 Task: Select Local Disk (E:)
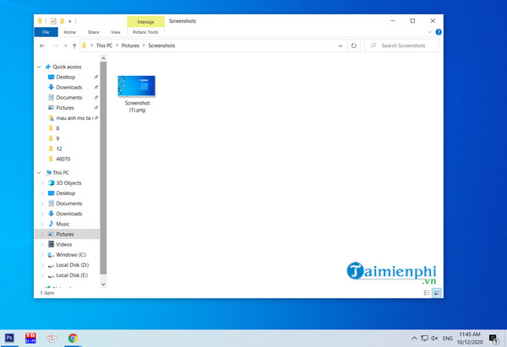72,275
